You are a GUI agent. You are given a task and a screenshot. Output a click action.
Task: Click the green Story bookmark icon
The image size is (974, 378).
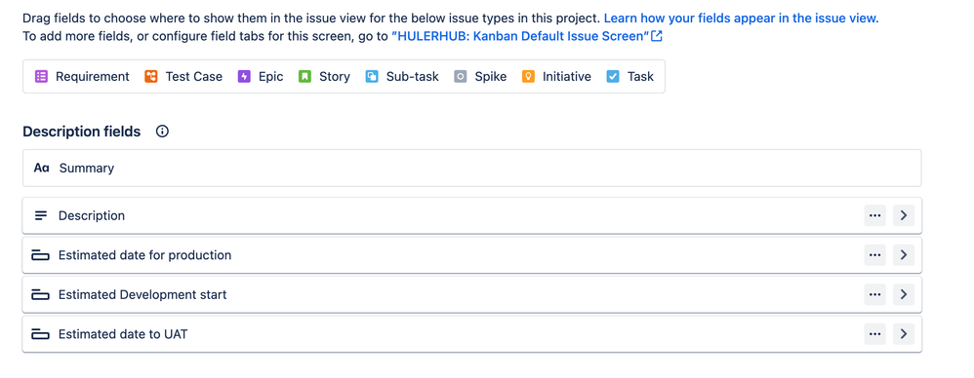pyautogui.click(x=304, y=77)
